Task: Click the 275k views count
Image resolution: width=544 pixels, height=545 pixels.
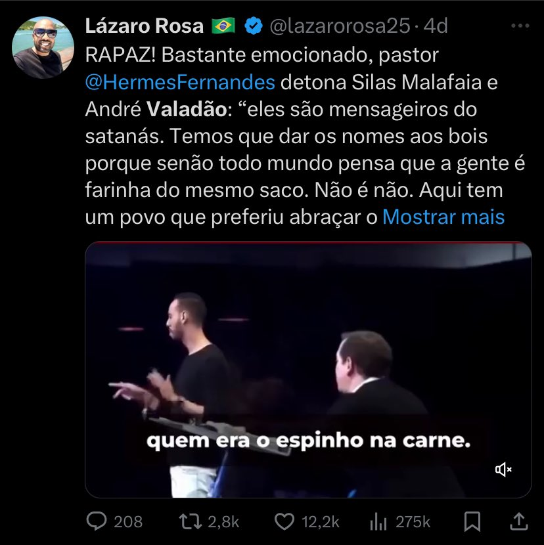Action: tap(413, 522)
